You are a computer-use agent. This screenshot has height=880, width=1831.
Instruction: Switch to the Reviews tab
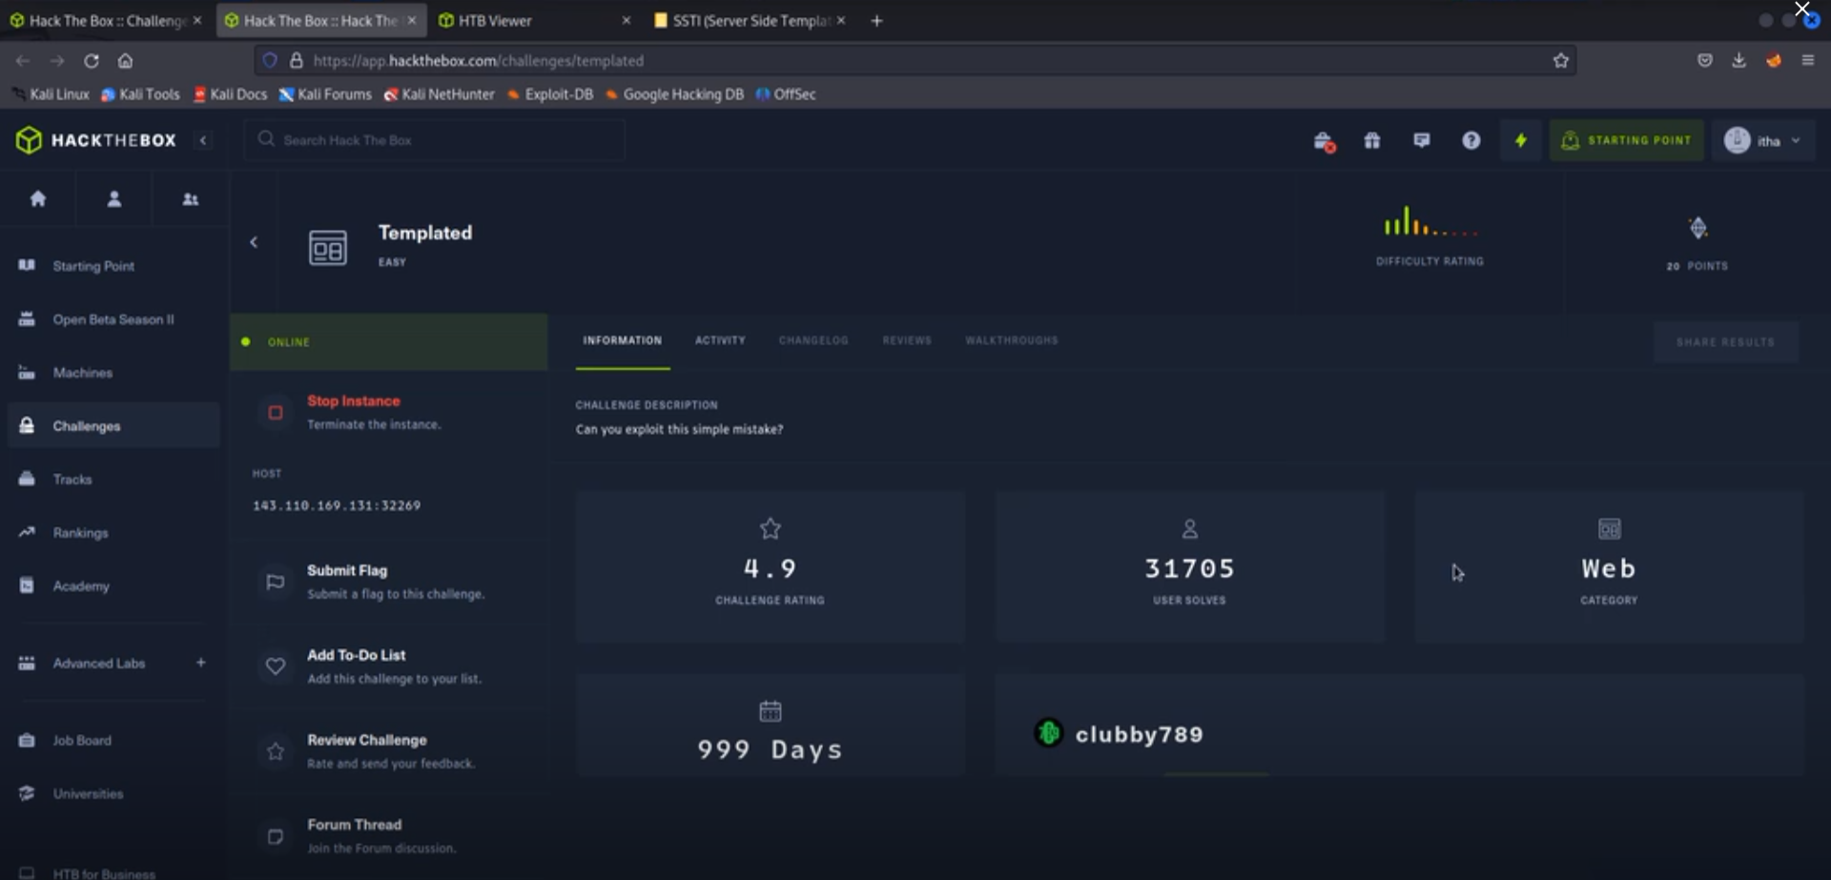click(x=907, y=340)
